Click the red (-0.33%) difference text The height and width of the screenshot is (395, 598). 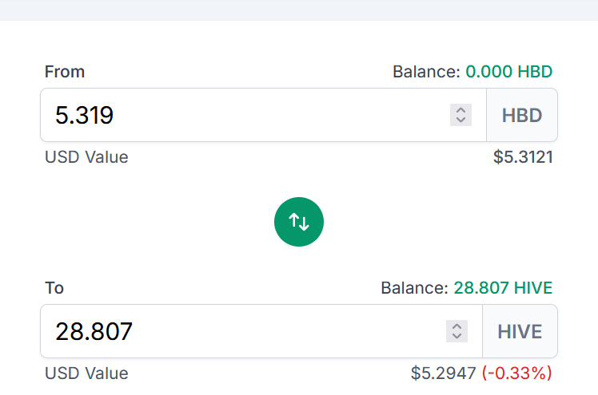tap(517, 373)
